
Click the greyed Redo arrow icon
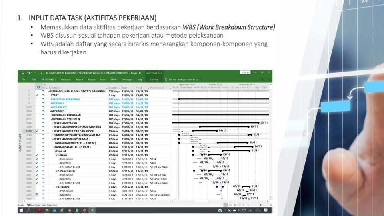34,73
